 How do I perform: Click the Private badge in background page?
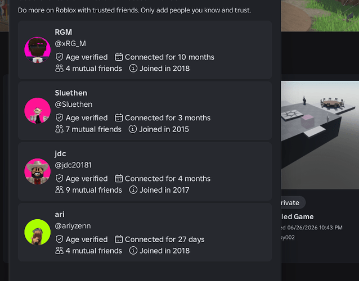pos(293,202)
